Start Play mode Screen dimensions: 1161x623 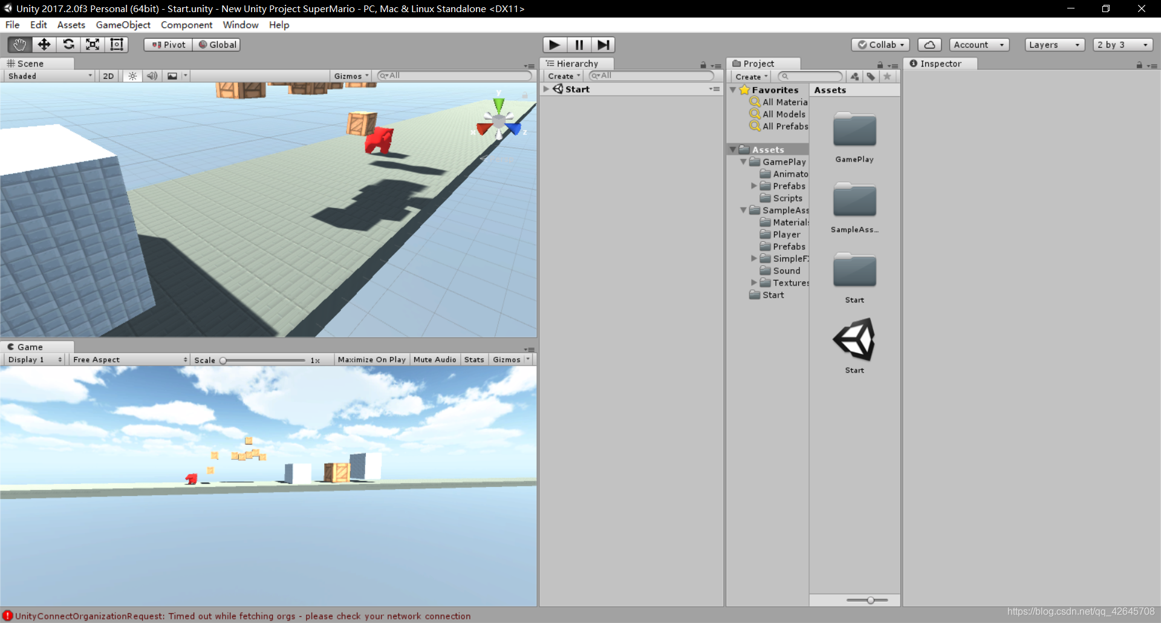[554, 45]
